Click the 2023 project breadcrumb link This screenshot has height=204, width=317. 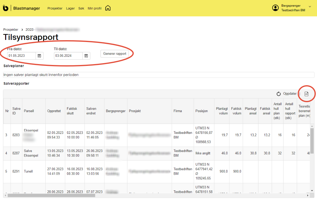(x=52, y=30)
